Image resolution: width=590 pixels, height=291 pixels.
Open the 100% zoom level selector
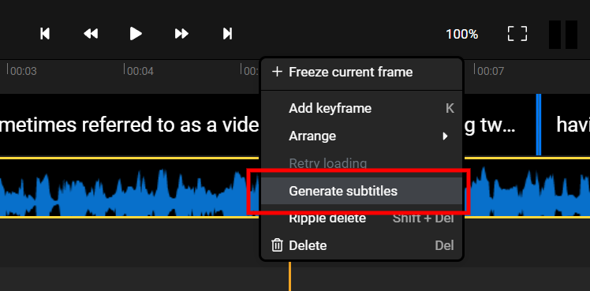461,35
